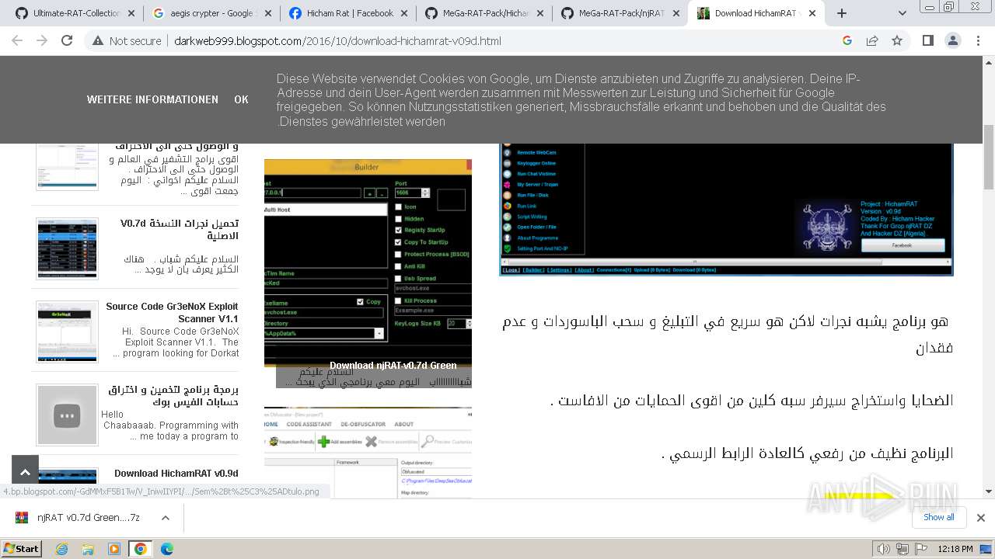
Task: Toggle Copy To StartUp checkbox in Builder
Action: [x=399, y=242]
